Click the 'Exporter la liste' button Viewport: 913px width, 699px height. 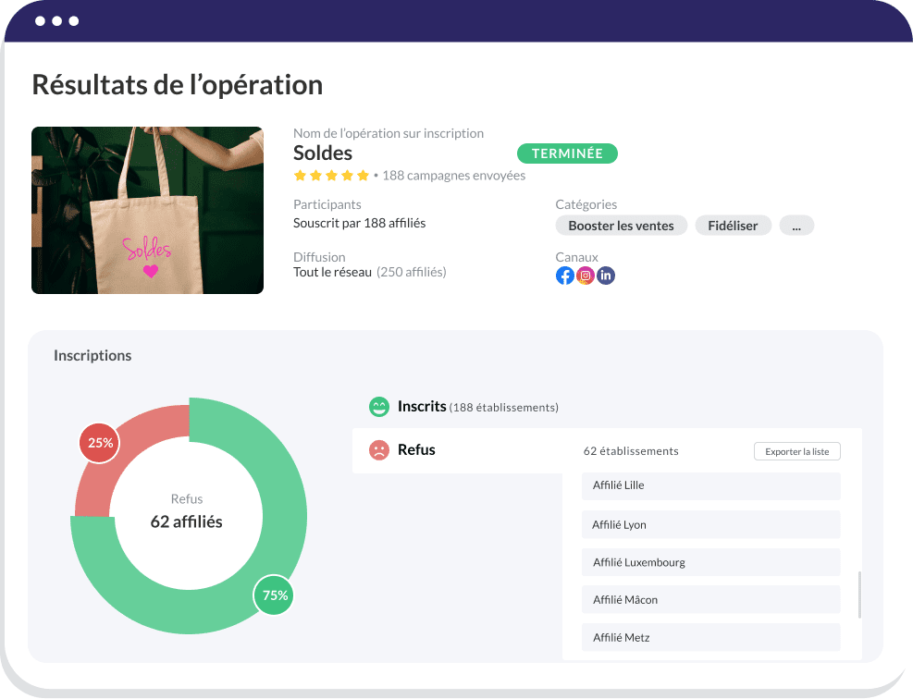(x=796, y=451)
